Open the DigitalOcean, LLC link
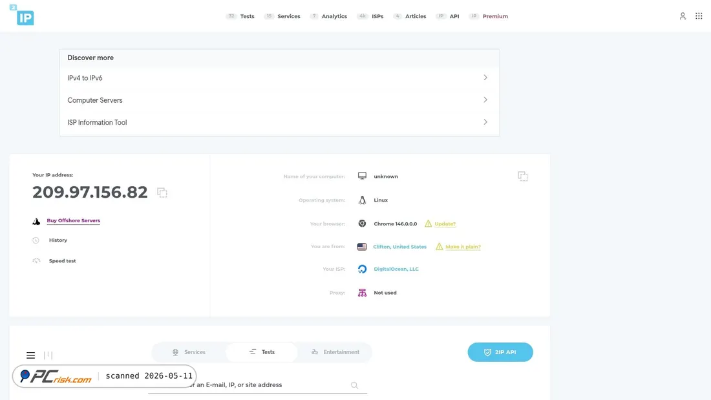This screenshot has height=400, width=711. point(396,269)
